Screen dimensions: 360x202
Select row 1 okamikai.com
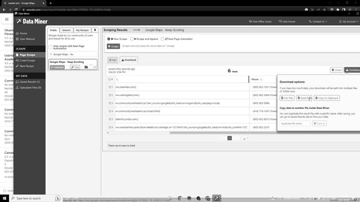point(110,87)
